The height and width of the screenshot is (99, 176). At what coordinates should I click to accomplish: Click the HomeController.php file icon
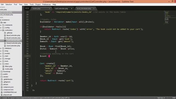5,43
